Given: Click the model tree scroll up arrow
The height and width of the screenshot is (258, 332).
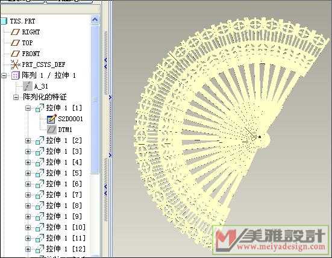Looking at the screenshot, I should pyautogui.click(x=95, y=20).
